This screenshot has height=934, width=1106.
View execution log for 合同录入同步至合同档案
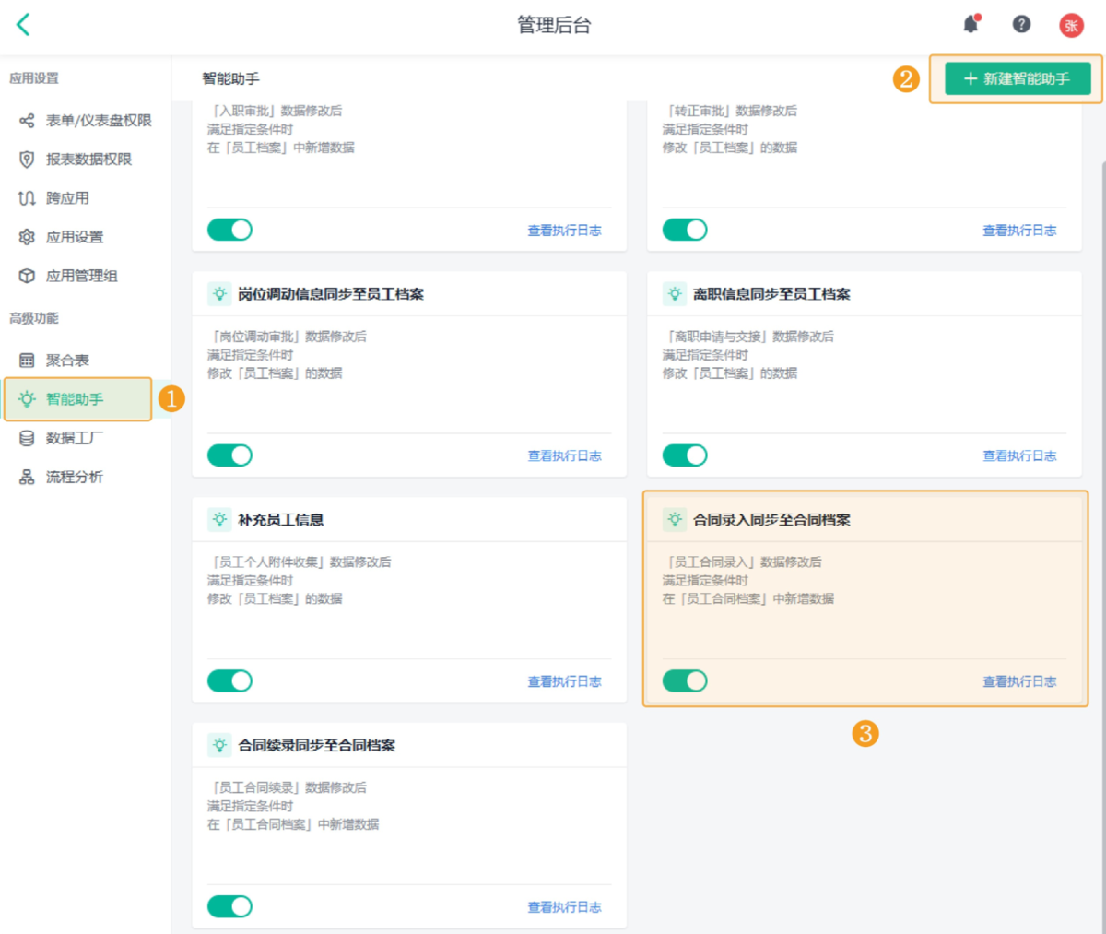click(x=1019, y=682)
